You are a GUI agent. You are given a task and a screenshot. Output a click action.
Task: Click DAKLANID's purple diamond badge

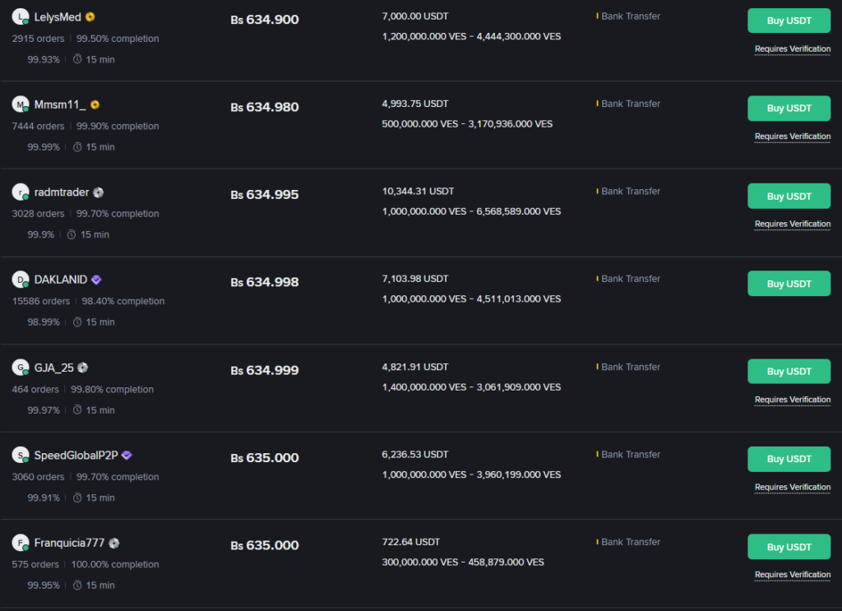(97, 280)
